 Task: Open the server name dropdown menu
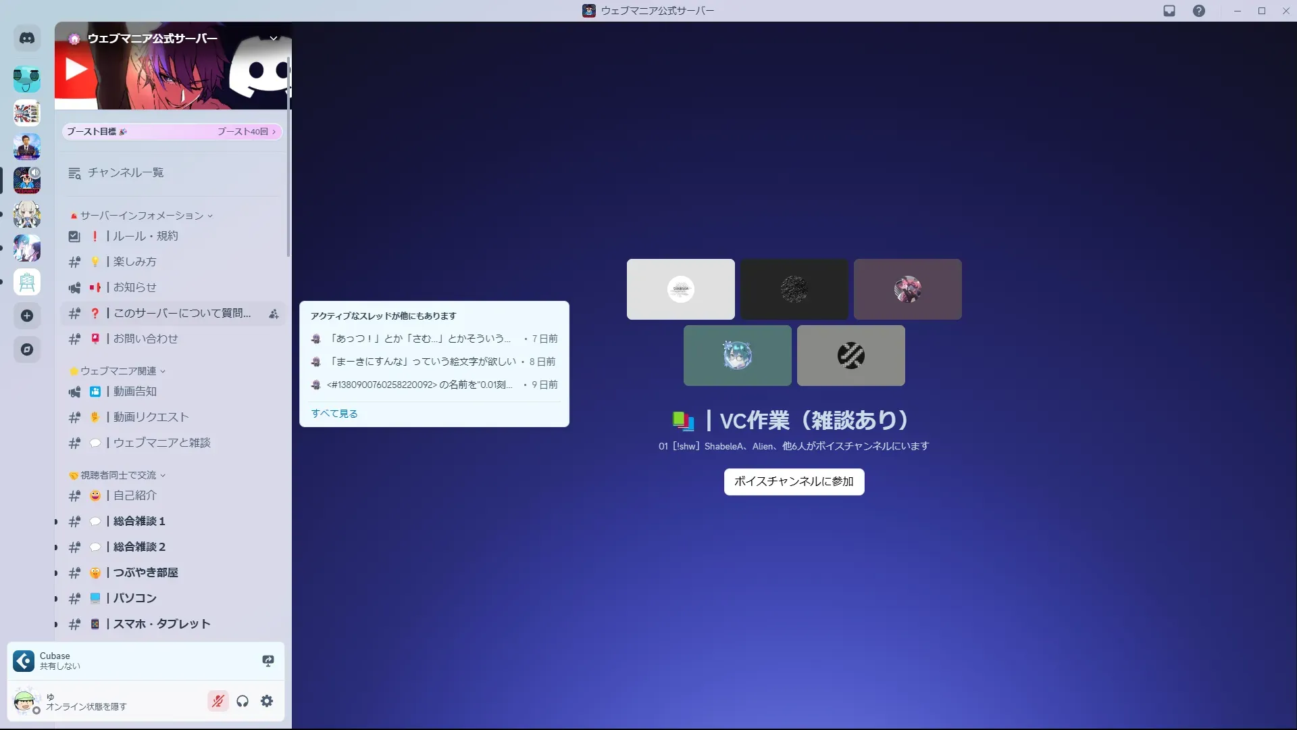tap(274, 39)
